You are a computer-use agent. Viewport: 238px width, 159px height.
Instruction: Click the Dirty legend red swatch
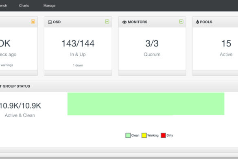coord(163,135)
